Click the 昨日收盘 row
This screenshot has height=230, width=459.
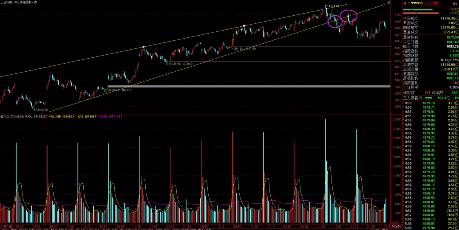coord(431,47)
